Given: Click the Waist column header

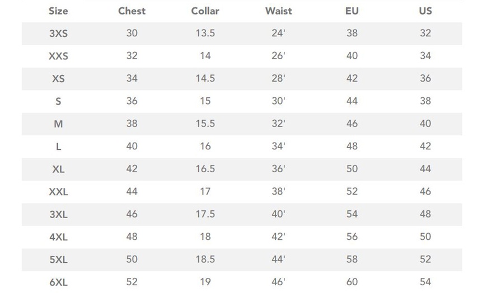Looking at the screenshot, I should tap(278, 11).
